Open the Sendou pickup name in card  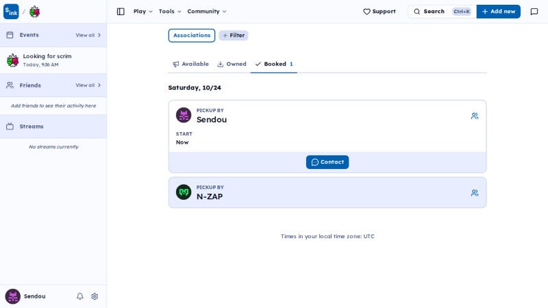212,120
